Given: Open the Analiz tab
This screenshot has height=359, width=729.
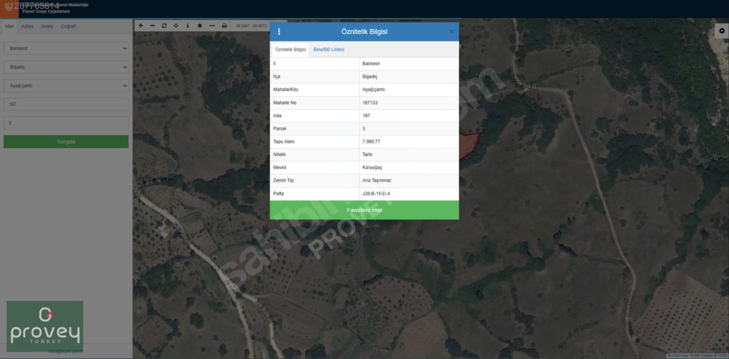Looking at the screenshot, I should pos(47,26).
